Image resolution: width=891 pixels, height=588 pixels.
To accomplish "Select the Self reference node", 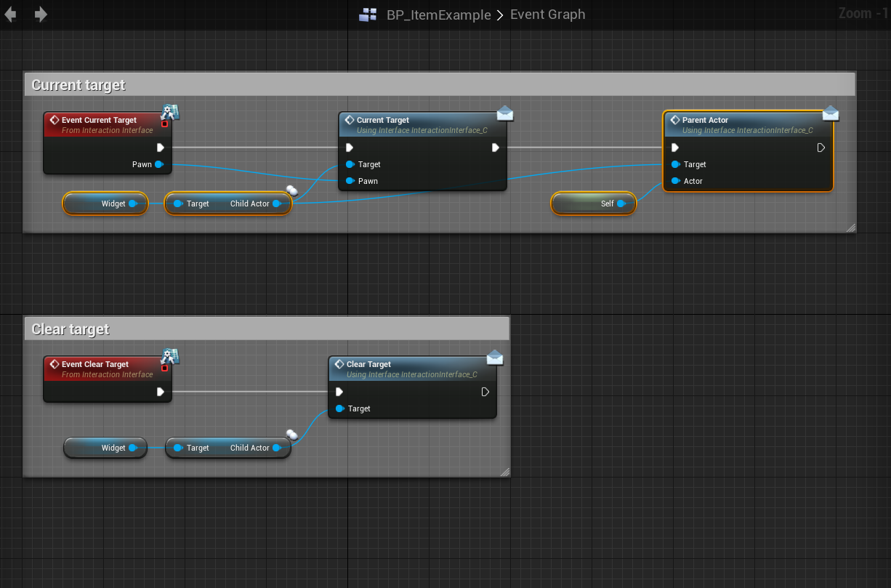I will point(593,204).
